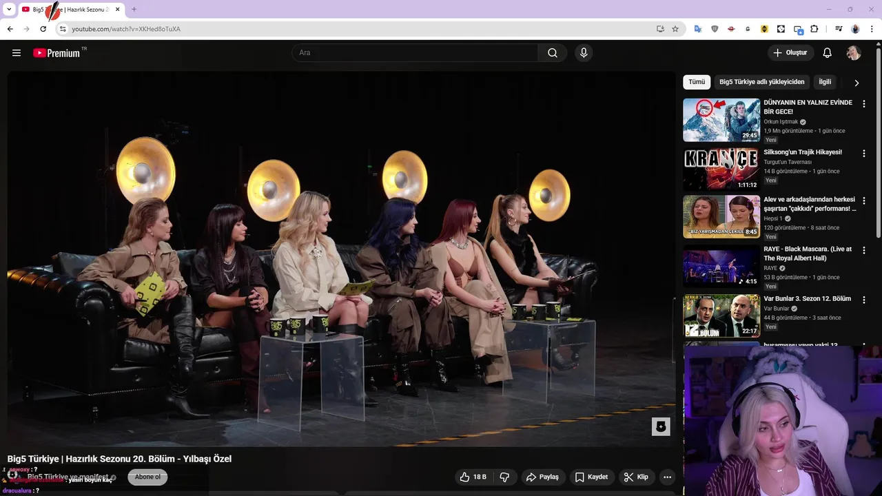Open options for Silksong'un Trajik Hikayesi video
The width and height of the screenshot is (882, 496).
click(864, 154)
